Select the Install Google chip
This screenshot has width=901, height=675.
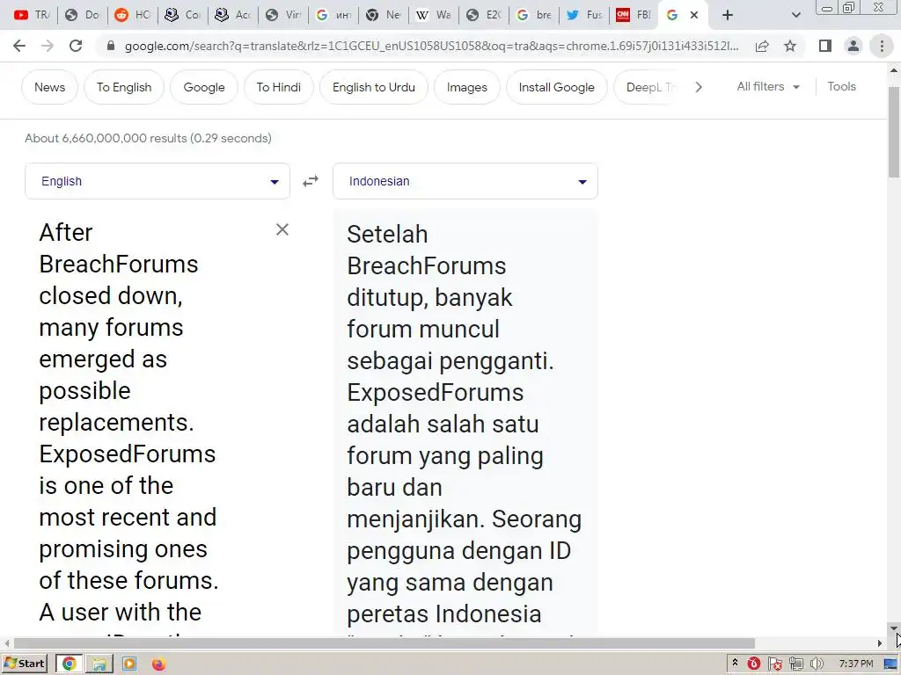pos(556,87)
